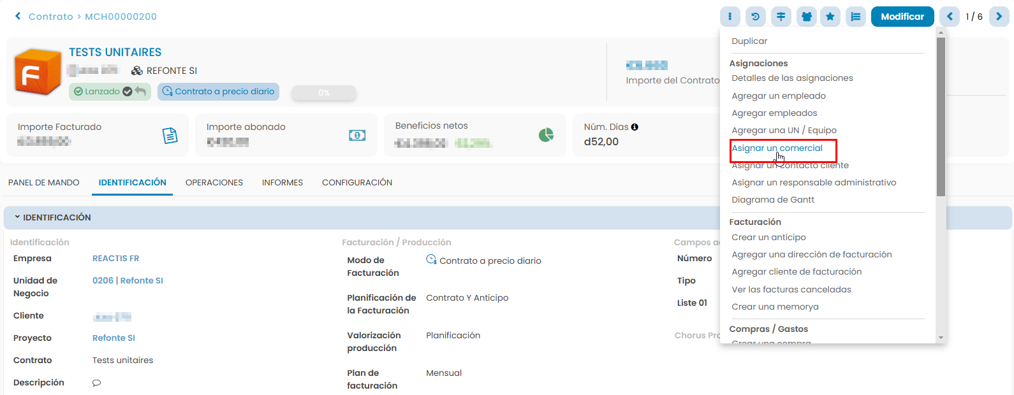Go to next contract record arrow
Image resolution: width=1014 pixels, height=395 pixels.
point(999,17)
